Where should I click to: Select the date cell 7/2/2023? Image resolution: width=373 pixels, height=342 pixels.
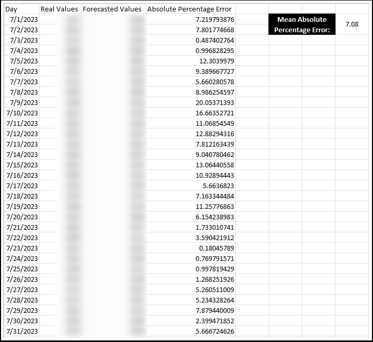coord(22,30)
